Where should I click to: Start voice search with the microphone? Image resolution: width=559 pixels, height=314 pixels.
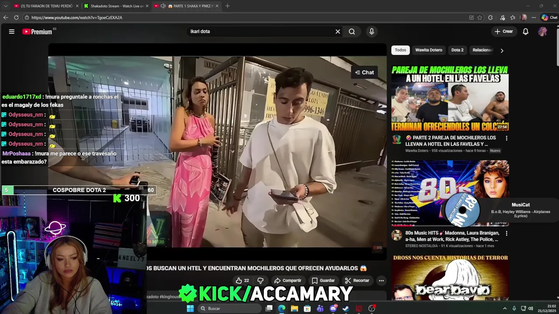pos(372,31)
